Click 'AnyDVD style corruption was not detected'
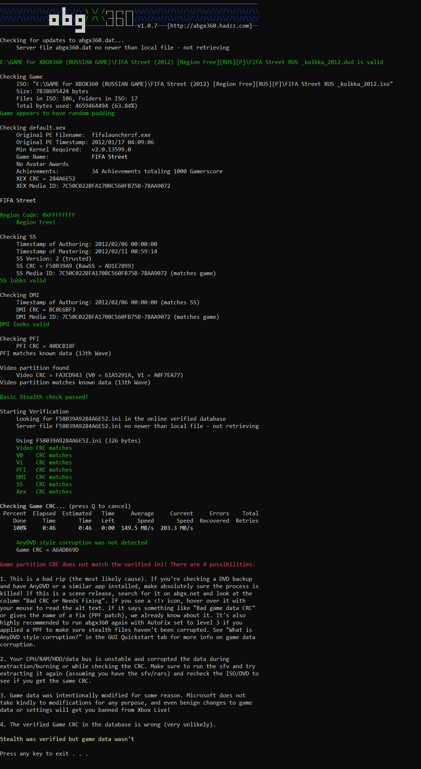The width and height of the screenshot is (421, 769). [x=82, y=543]
